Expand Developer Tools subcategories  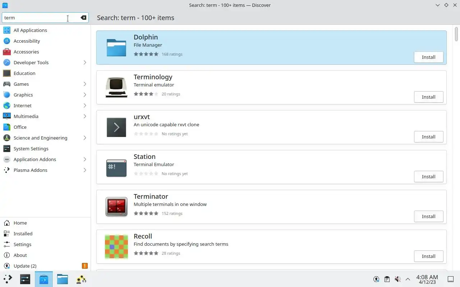point(85,62)
